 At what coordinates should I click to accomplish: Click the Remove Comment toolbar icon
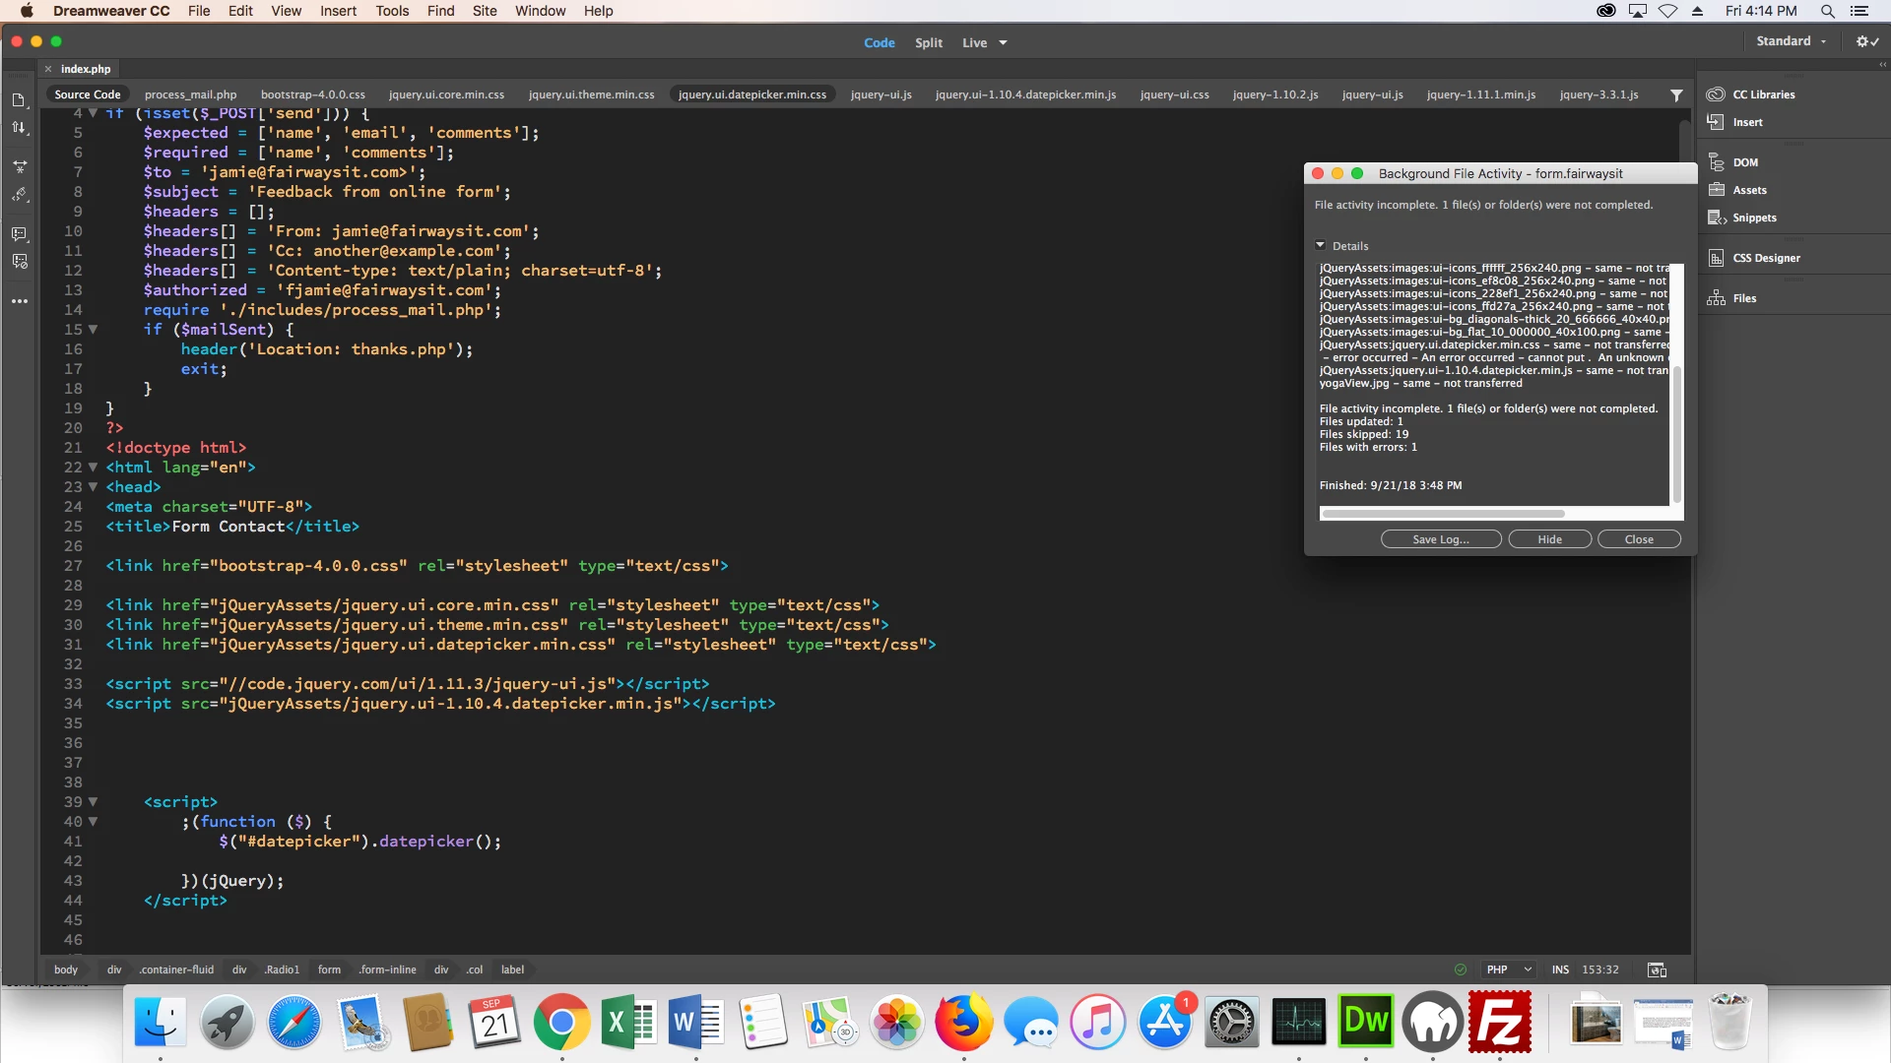pyautogui.click(x=19, y=262)
